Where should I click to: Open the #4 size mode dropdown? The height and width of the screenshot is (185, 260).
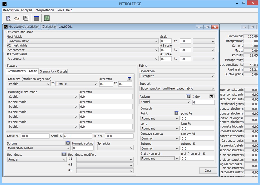43,127
